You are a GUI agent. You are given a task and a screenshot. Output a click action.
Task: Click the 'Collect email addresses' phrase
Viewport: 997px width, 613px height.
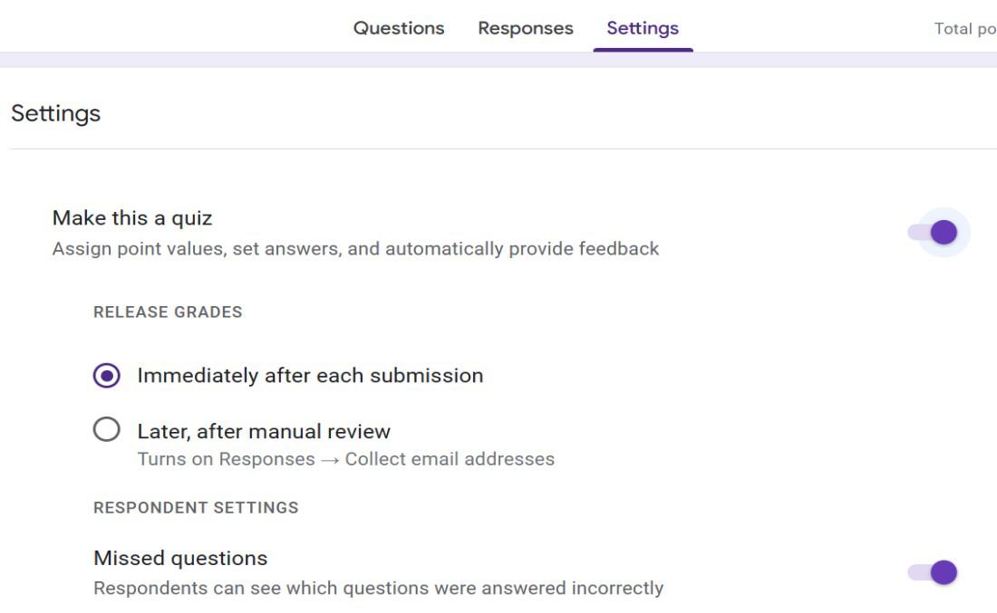450,459
